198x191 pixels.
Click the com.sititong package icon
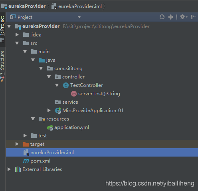(x=50, y=68)
